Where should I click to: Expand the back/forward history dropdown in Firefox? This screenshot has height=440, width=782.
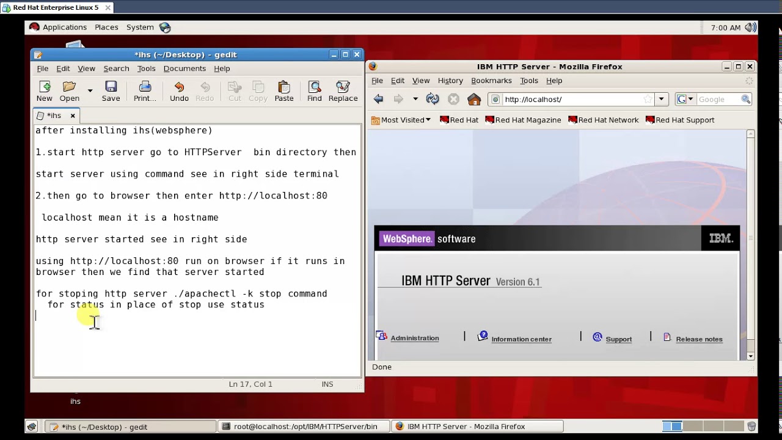click(x=415, y=99)
